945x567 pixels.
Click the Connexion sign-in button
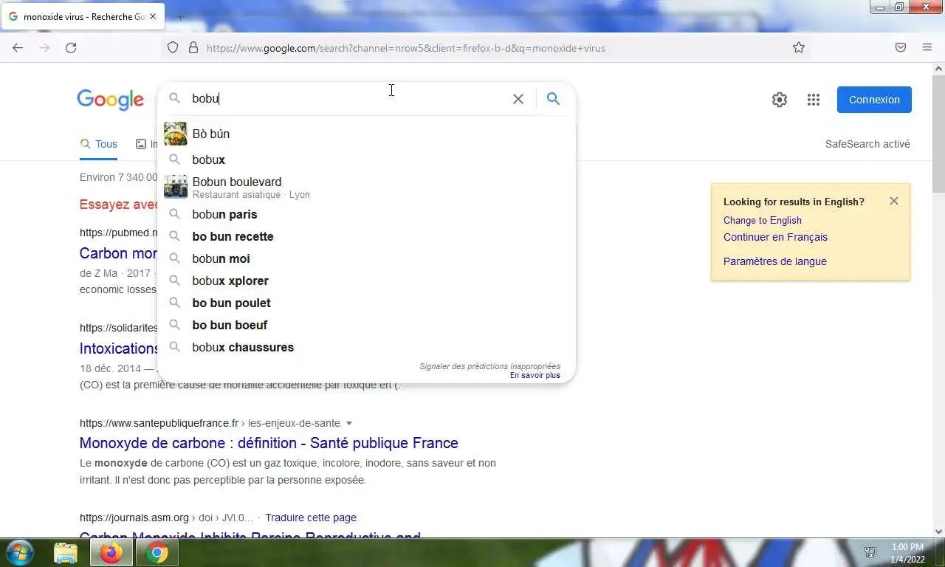874,100
